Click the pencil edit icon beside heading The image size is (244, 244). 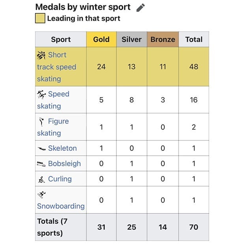[x=141, y=8]
